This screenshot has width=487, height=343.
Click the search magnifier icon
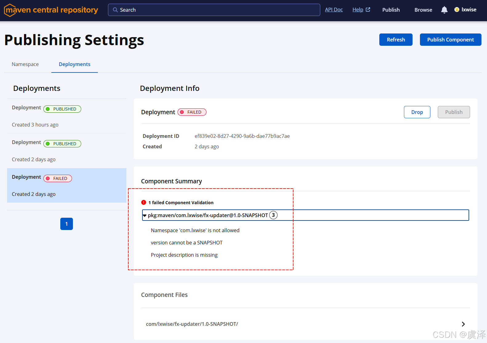point(115,10)
